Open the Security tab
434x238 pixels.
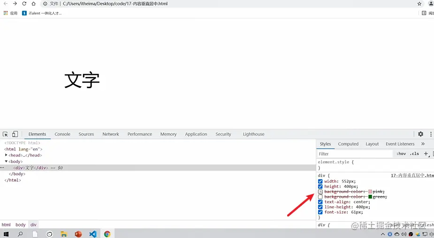(x=223, y=134)
